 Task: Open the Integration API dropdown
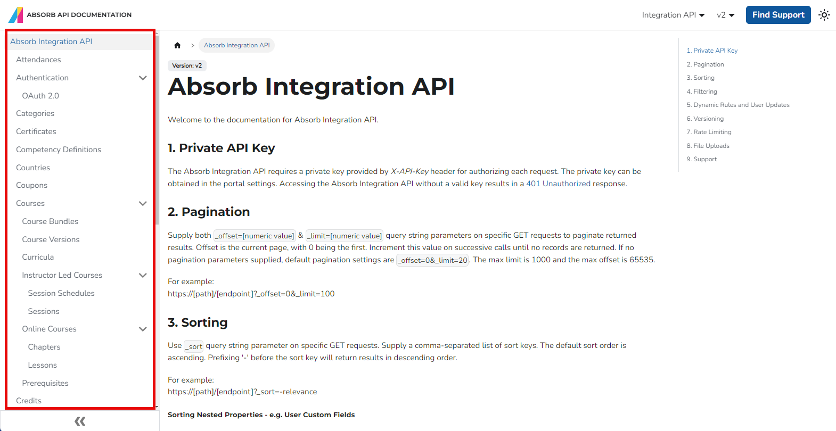point(673,15)
